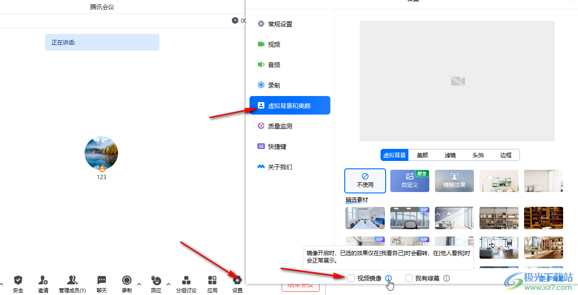This screenshot has width=578, height=295.
Task: Open 质量监测 settings section
Action: pos(290,126)
